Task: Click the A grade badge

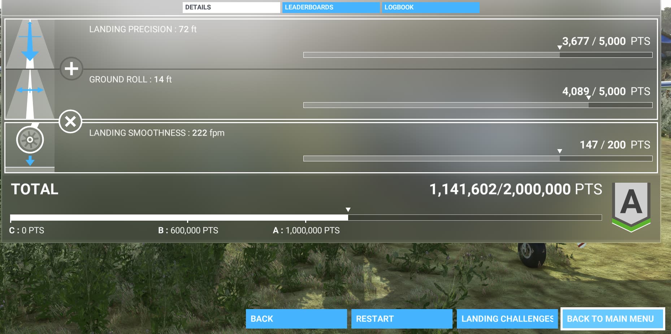Action: tap(631, 207)
